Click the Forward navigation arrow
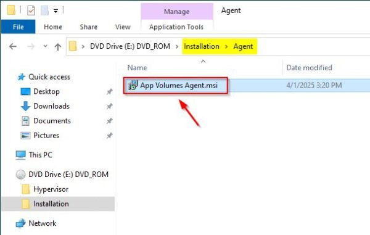This screenshot has height=235, width=370. (31, 46)
